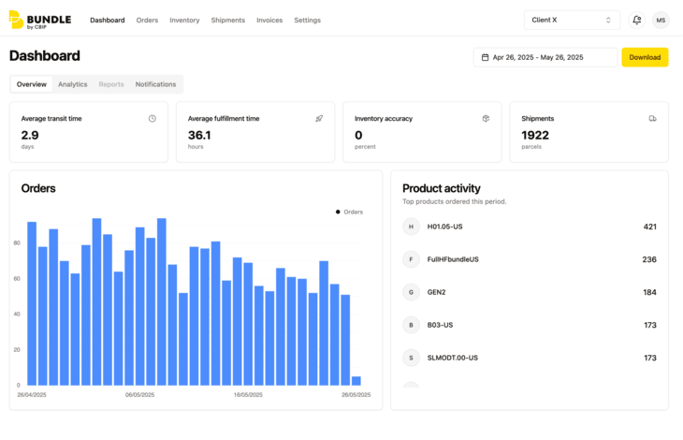Switch to the Analytics tab
The width and height of the screenshot is (683, 440).
click(x=73, y=84)
